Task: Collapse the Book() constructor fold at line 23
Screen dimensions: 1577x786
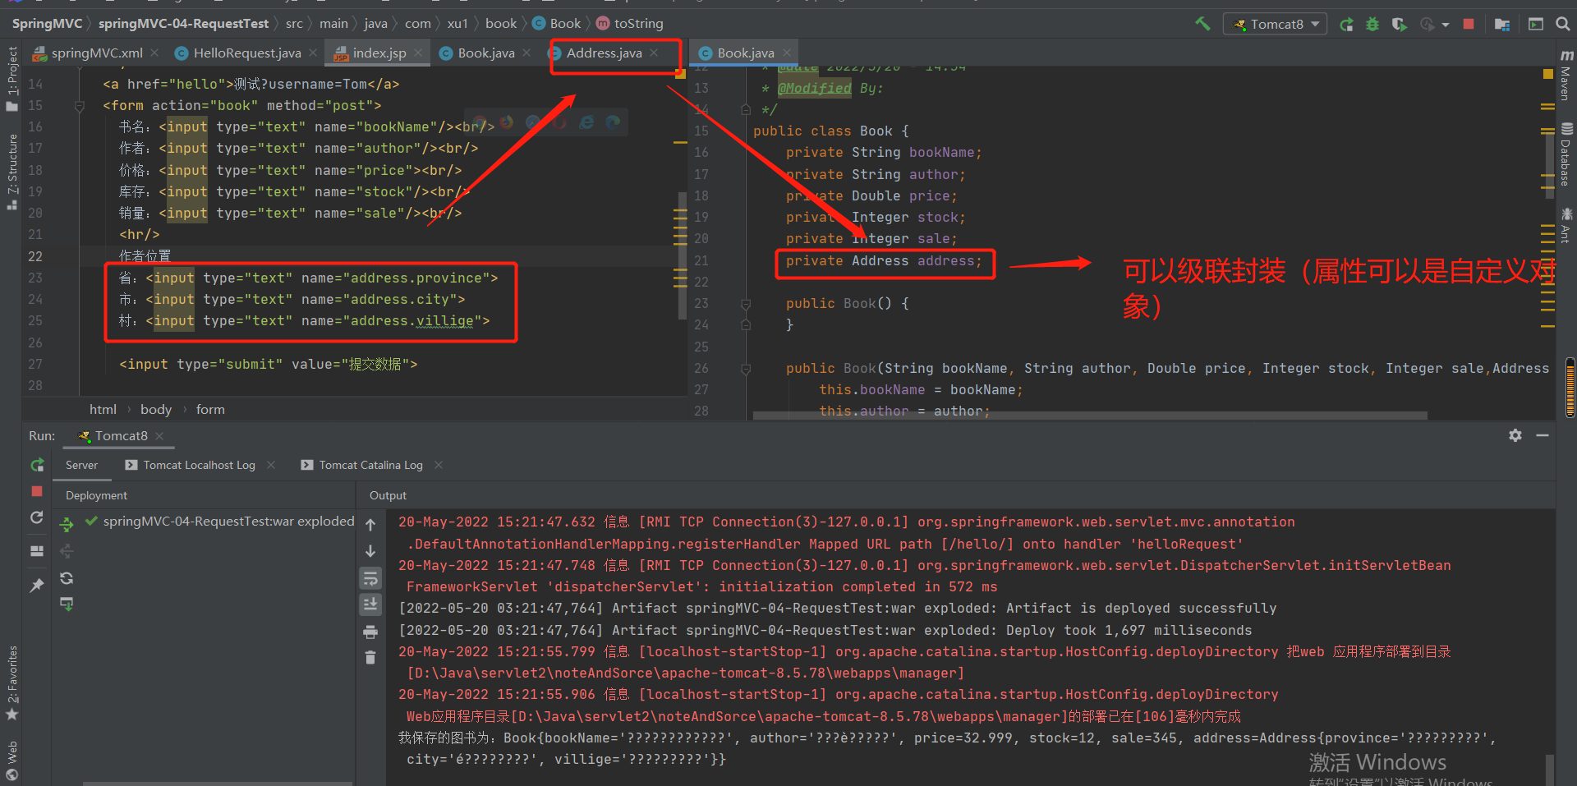Action: point(746,304)
